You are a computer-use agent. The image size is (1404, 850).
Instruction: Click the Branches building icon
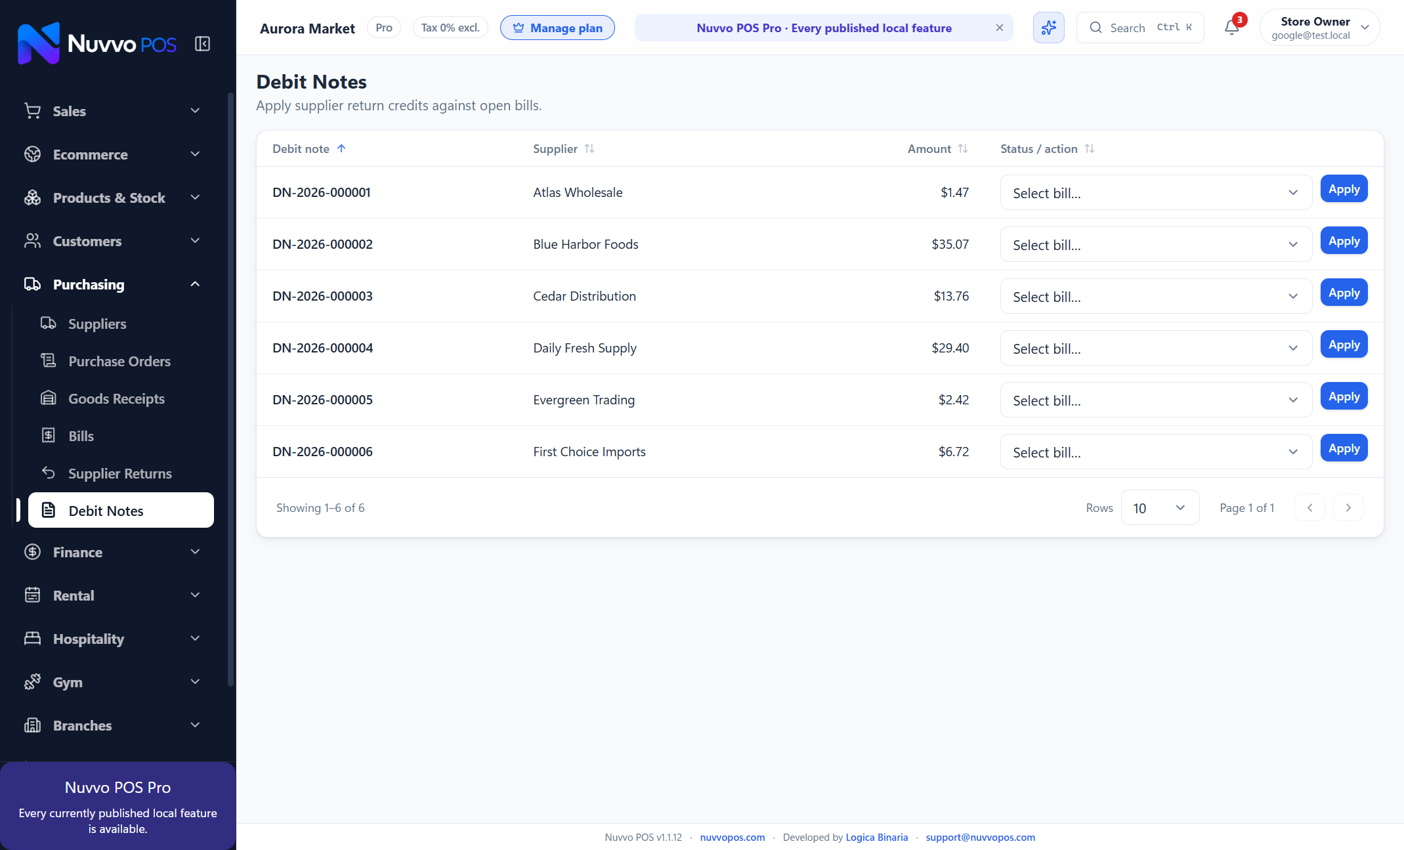coord(32,725)
